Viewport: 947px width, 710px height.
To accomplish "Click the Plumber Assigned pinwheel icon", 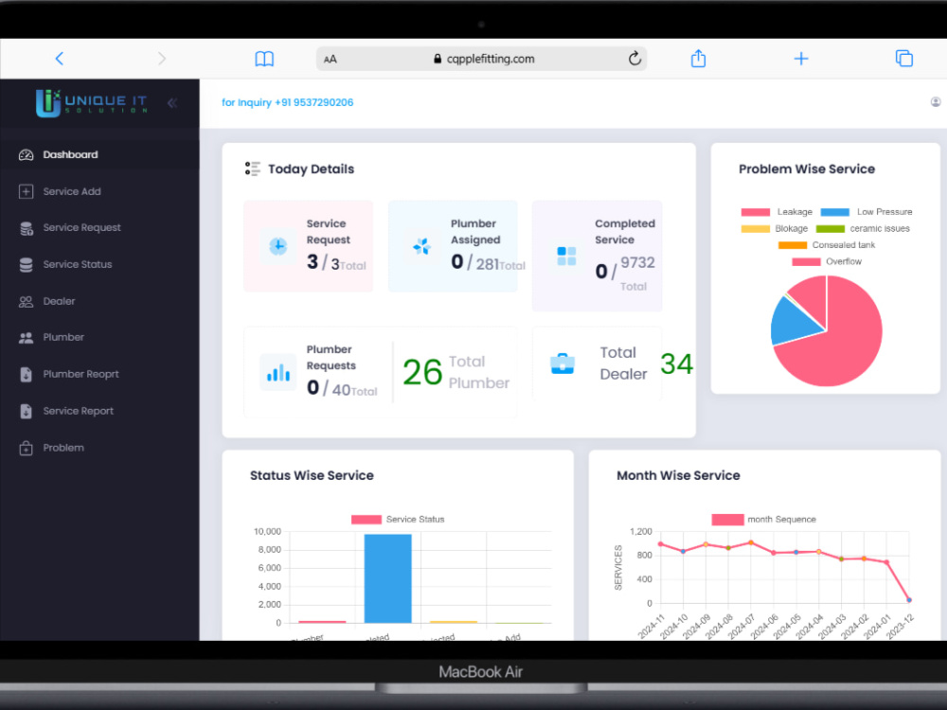I will tap(421, 246).
